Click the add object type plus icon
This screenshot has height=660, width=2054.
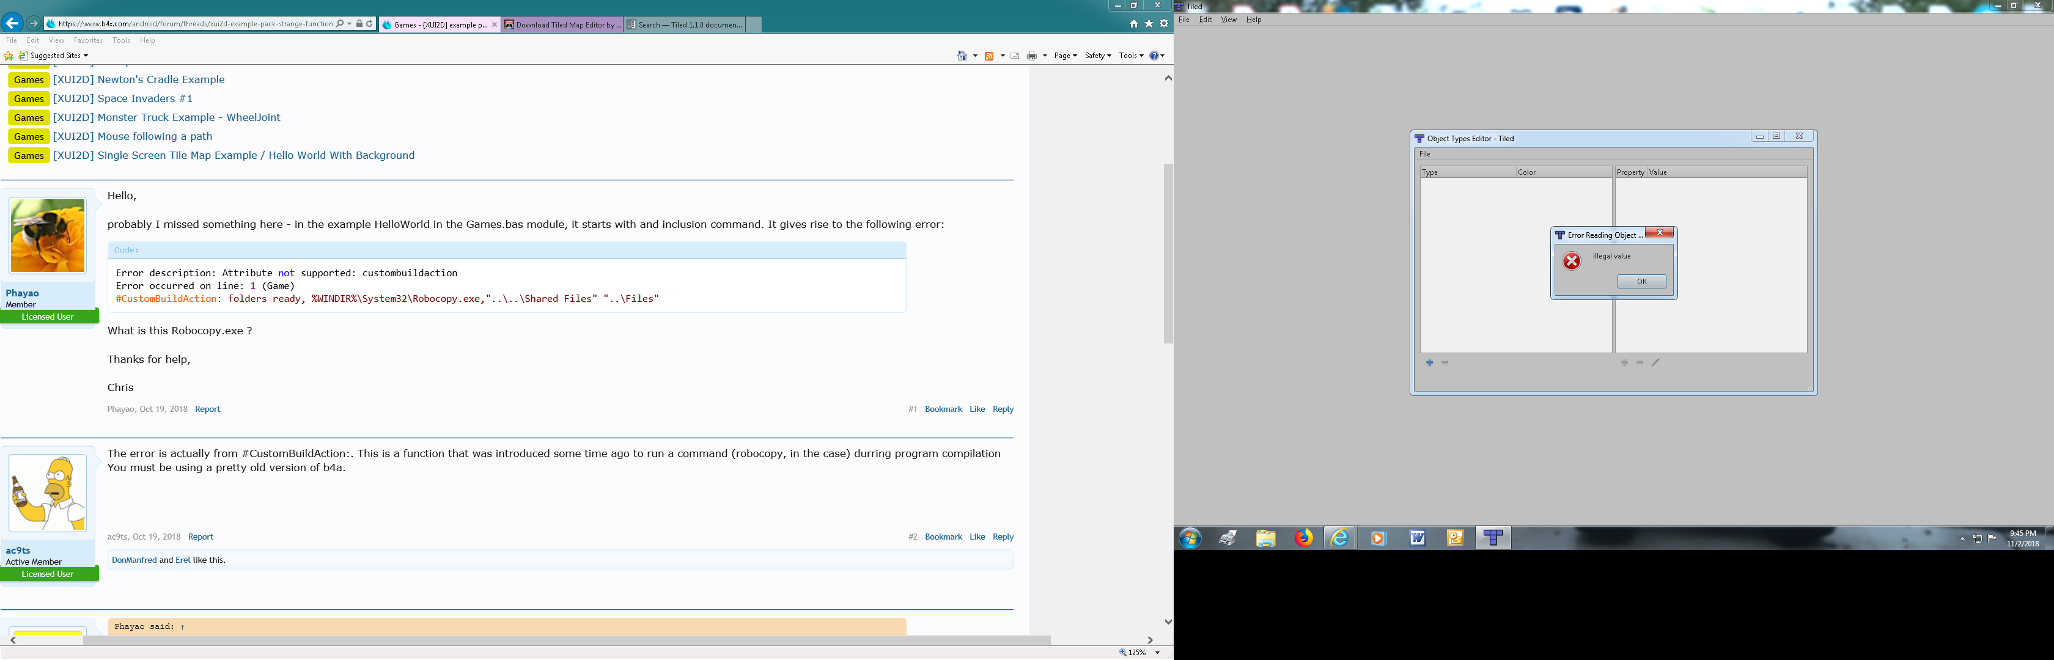point(1430,362)
